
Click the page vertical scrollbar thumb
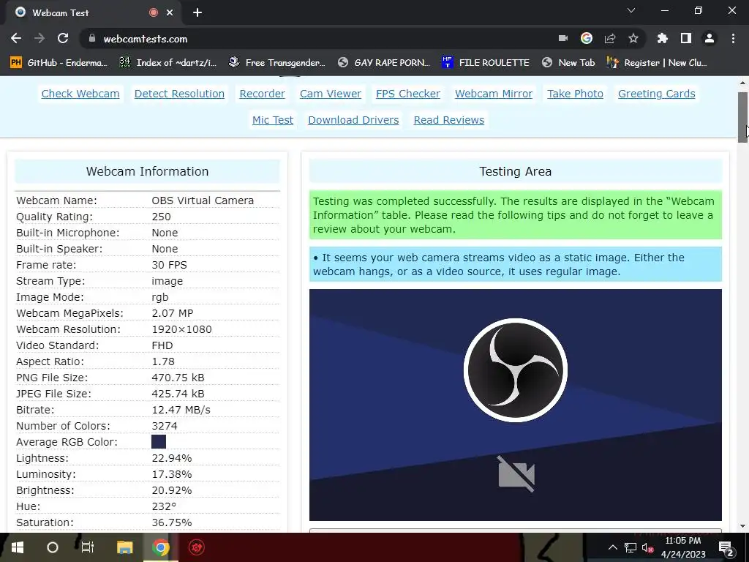(743, 117)
